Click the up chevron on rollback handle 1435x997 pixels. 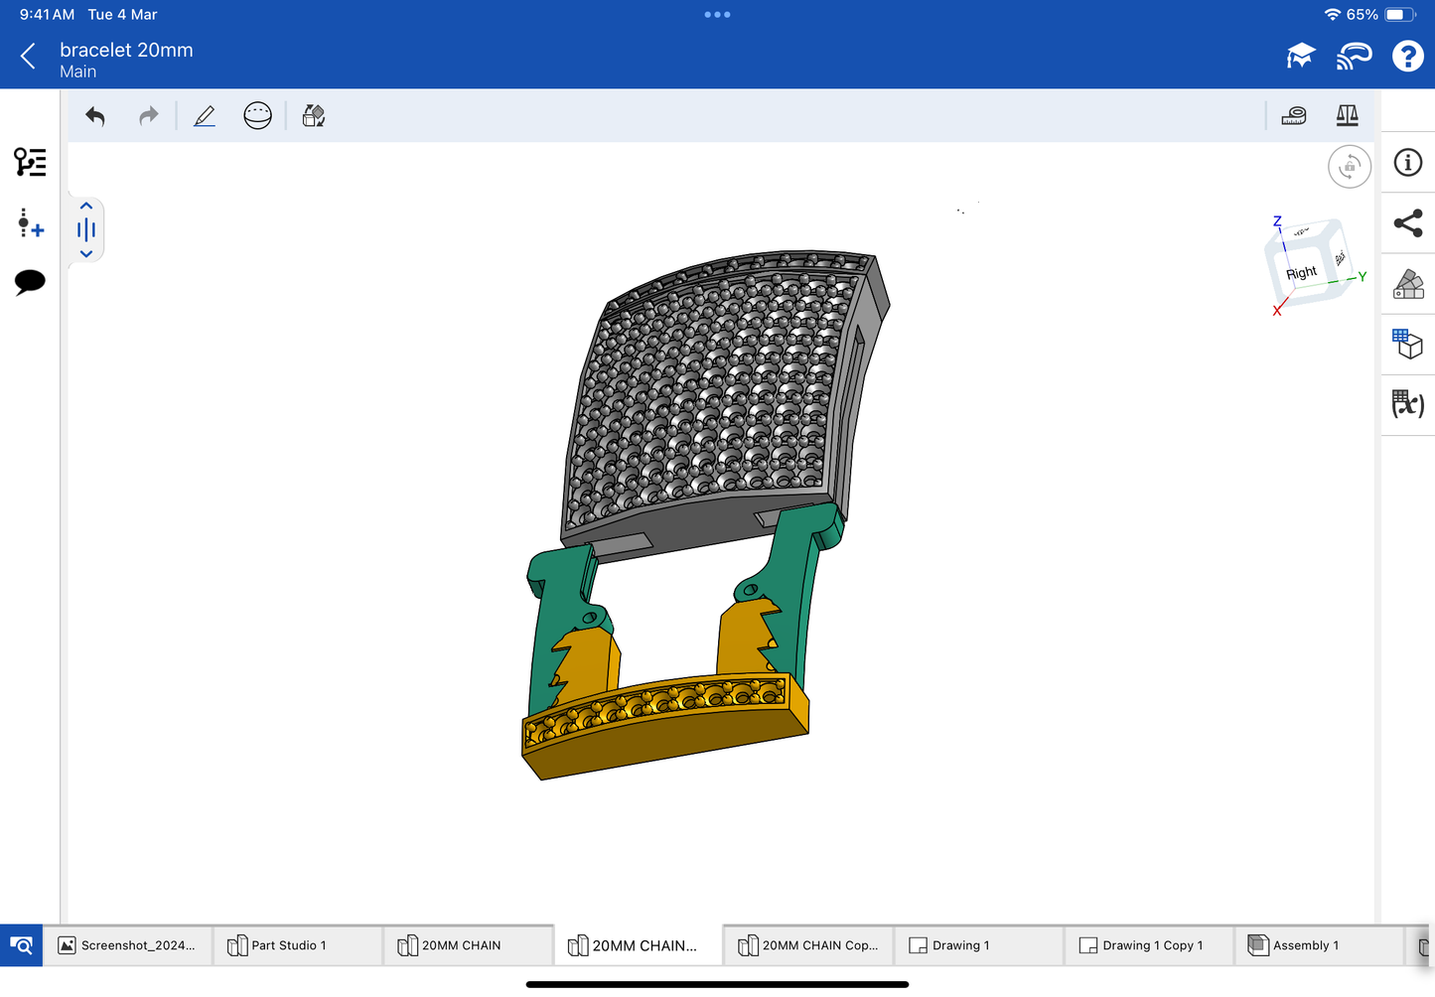coord(86,207)
